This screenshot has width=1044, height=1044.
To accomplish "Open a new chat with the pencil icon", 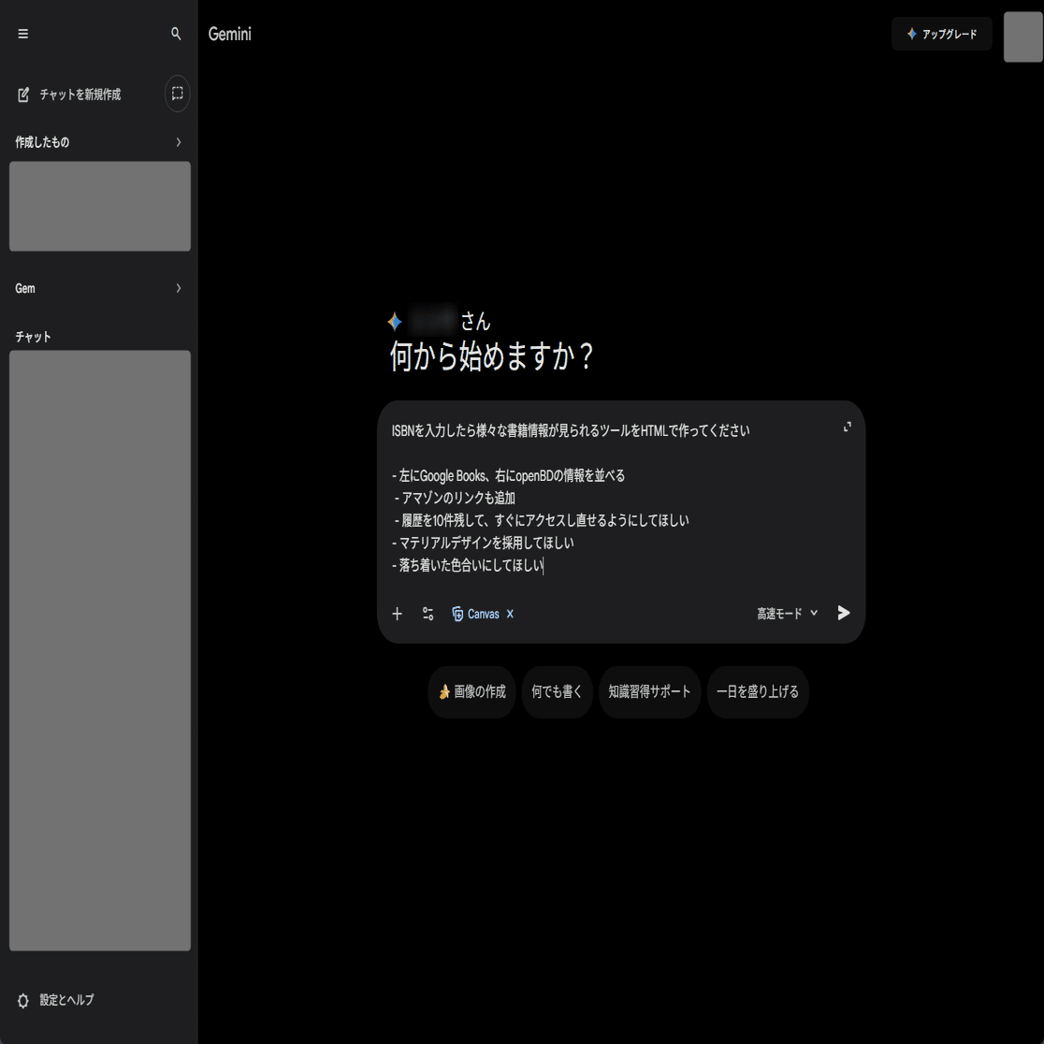I will coord(22,94).
